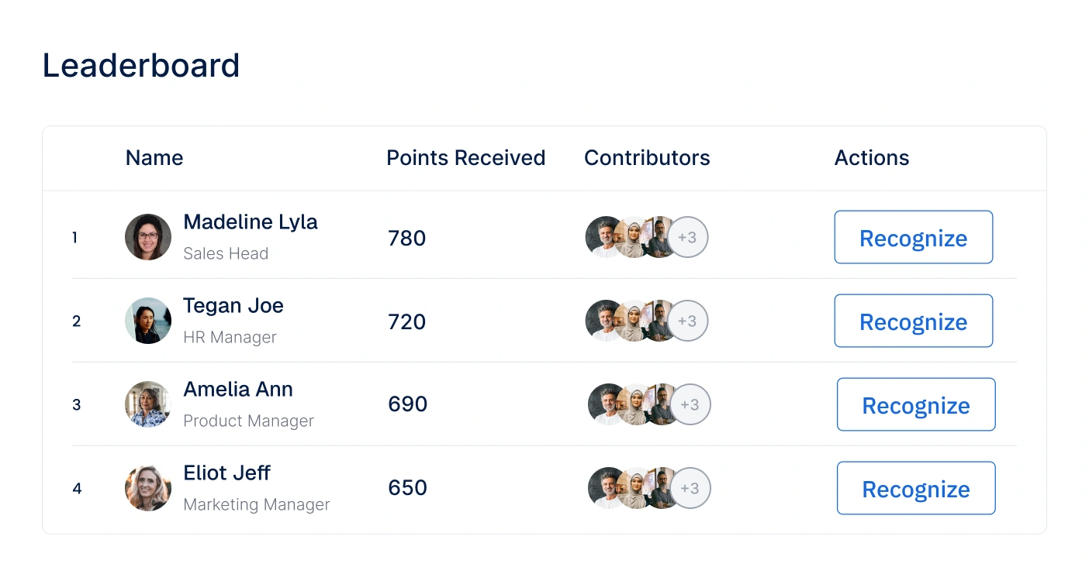The image size is (1089, 574).
Task: Click the Name column header
Action: click(154, 158)
